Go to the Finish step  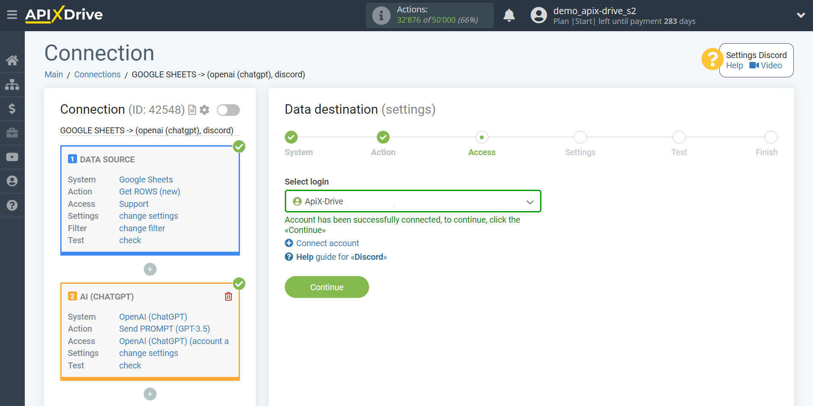point(771,137)
